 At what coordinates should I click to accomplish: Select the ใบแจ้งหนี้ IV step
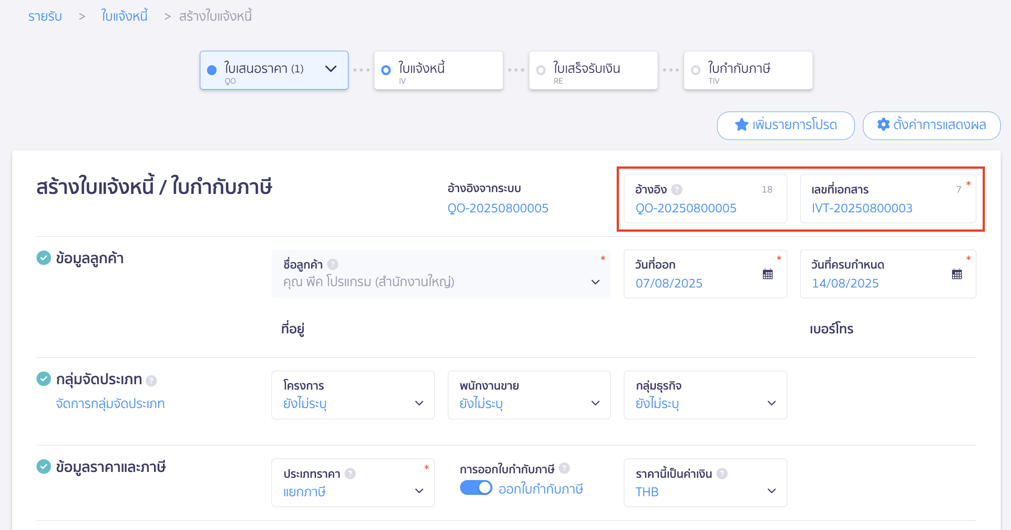[438, 70]
